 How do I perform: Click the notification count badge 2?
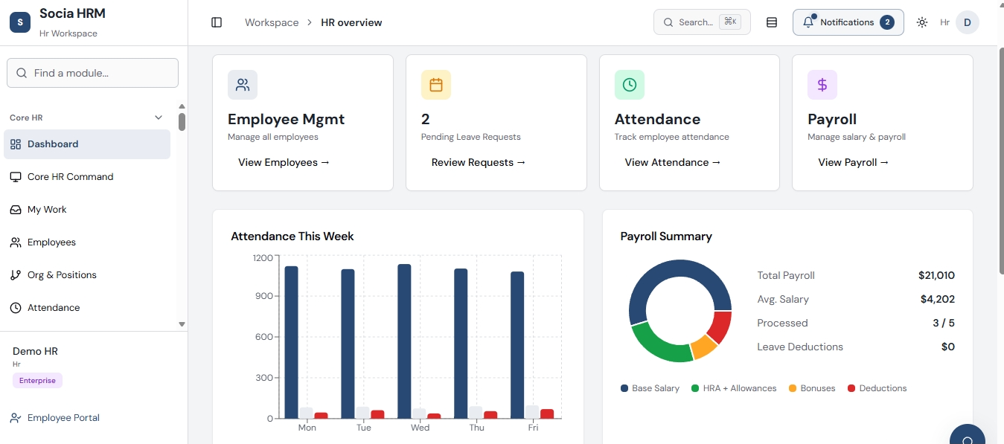coord(887,22)
